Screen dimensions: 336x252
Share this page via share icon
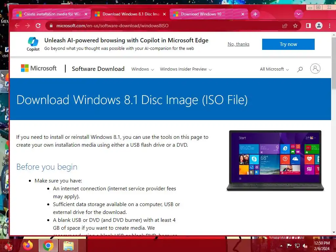point(285,26)
